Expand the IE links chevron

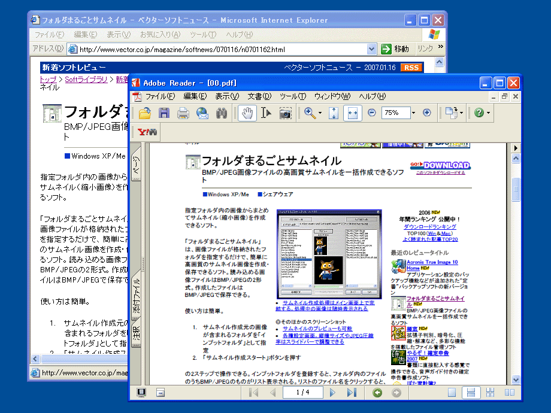441,47
